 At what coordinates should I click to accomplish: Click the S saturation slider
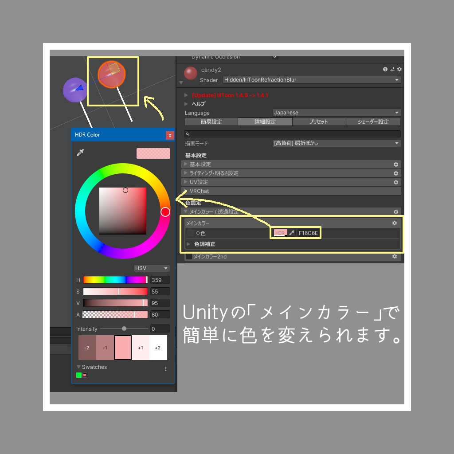115,291
